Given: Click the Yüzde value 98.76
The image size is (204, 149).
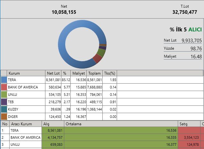Looking at the screenshot, I should click(x=196, y=49).
